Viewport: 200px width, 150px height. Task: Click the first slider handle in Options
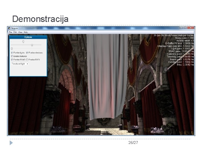pyautogui.click(x=23, y=41)
